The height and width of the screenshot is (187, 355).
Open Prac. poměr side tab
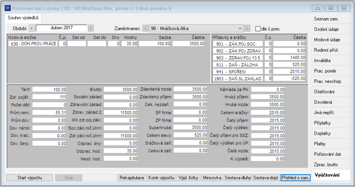click(x=331, y=71)
